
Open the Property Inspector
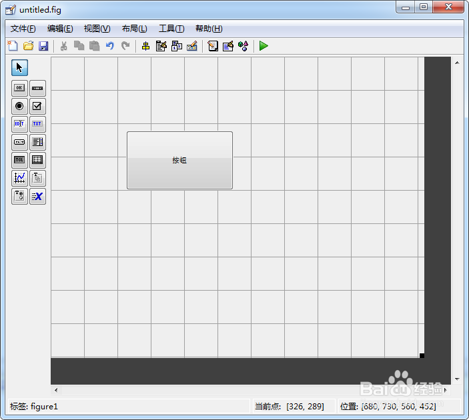(x=228, y=46)
